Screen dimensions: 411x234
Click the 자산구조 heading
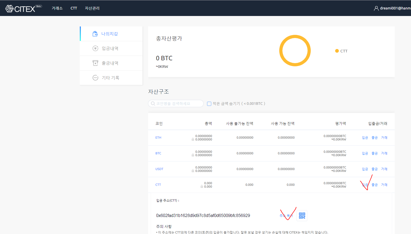pos(159,91)
